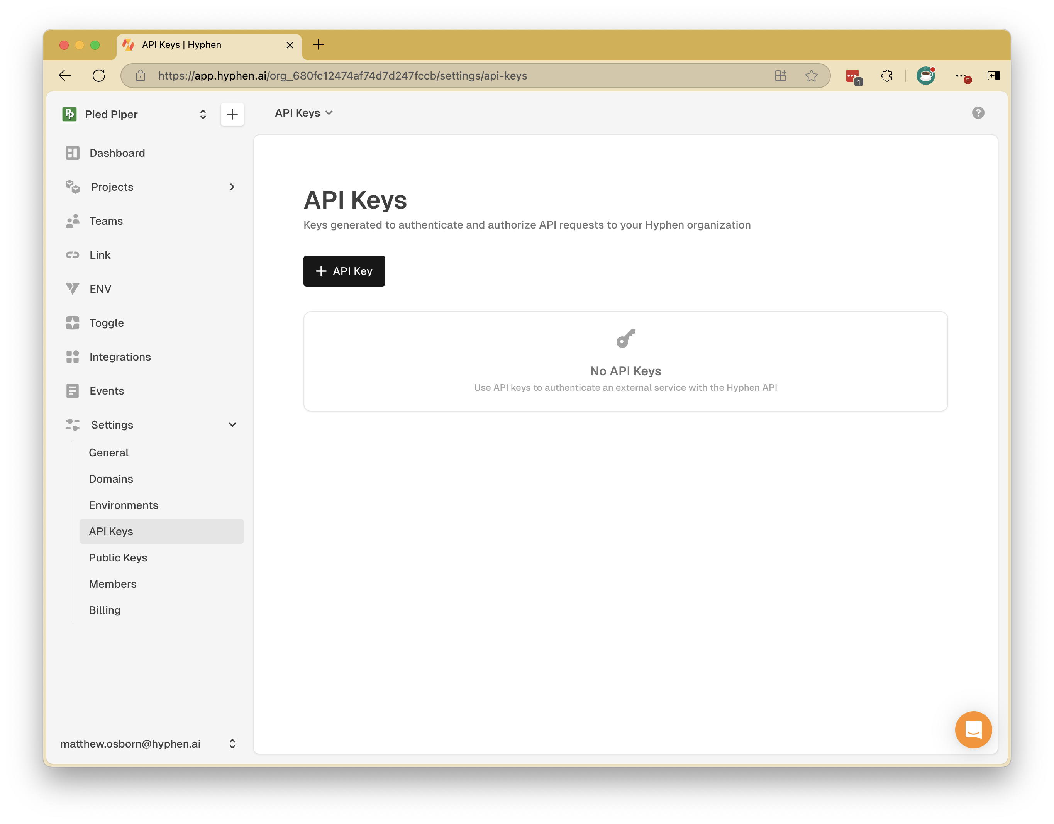Open Members settings
The width and height of the screenshot is (1054, 824).
click(x=162, y=583)
